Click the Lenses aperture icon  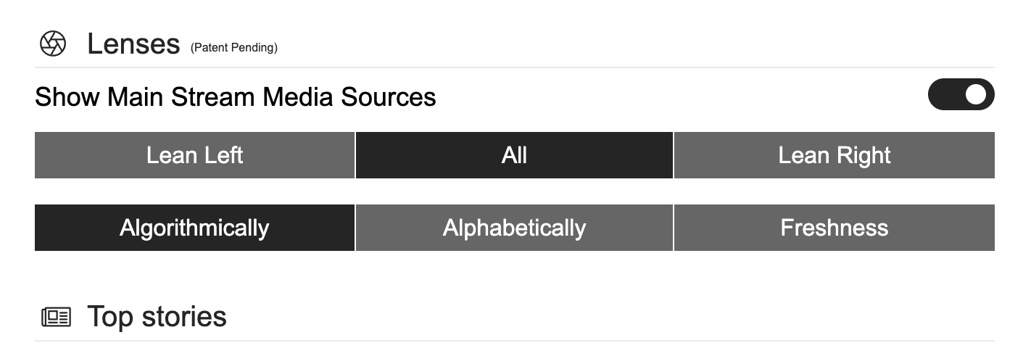(x=52, y=44)
